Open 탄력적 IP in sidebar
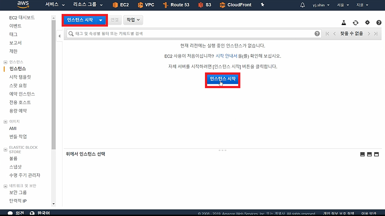 18,201
